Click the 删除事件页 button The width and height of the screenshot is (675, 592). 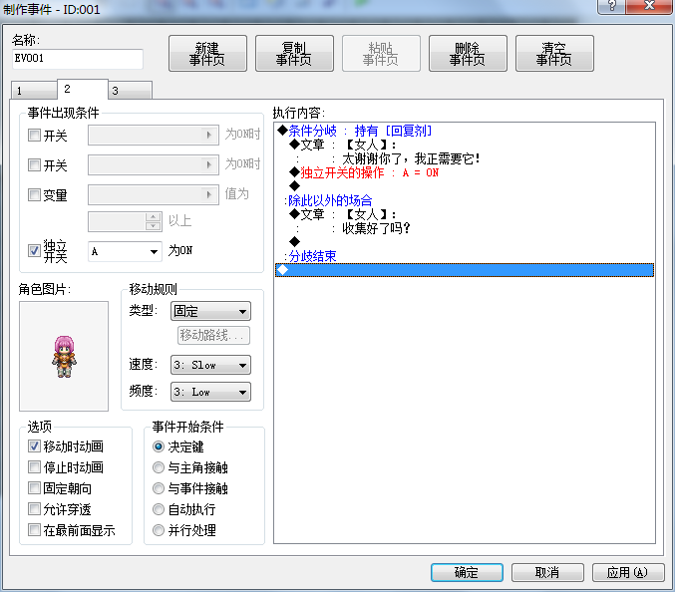(x=468, y=54)
